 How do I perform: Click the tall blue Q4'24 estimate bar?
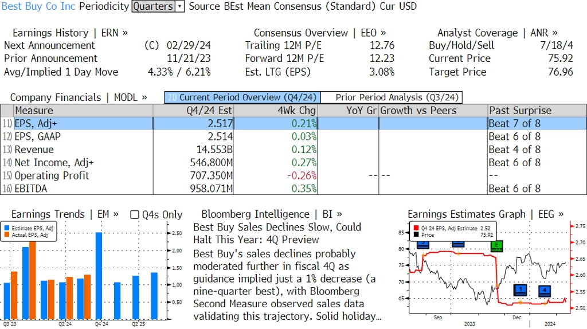99,276
